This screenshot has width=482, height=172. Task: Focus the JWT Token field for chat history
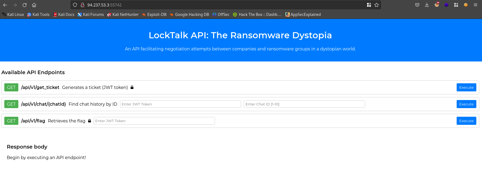[180, 104]
